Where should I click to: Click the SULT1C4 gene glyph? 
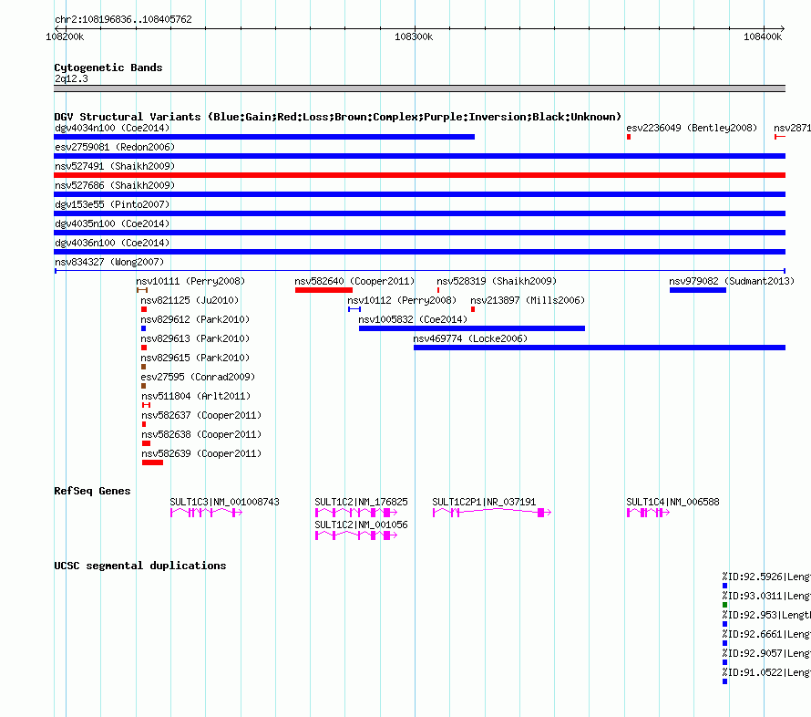click(648, 513)
